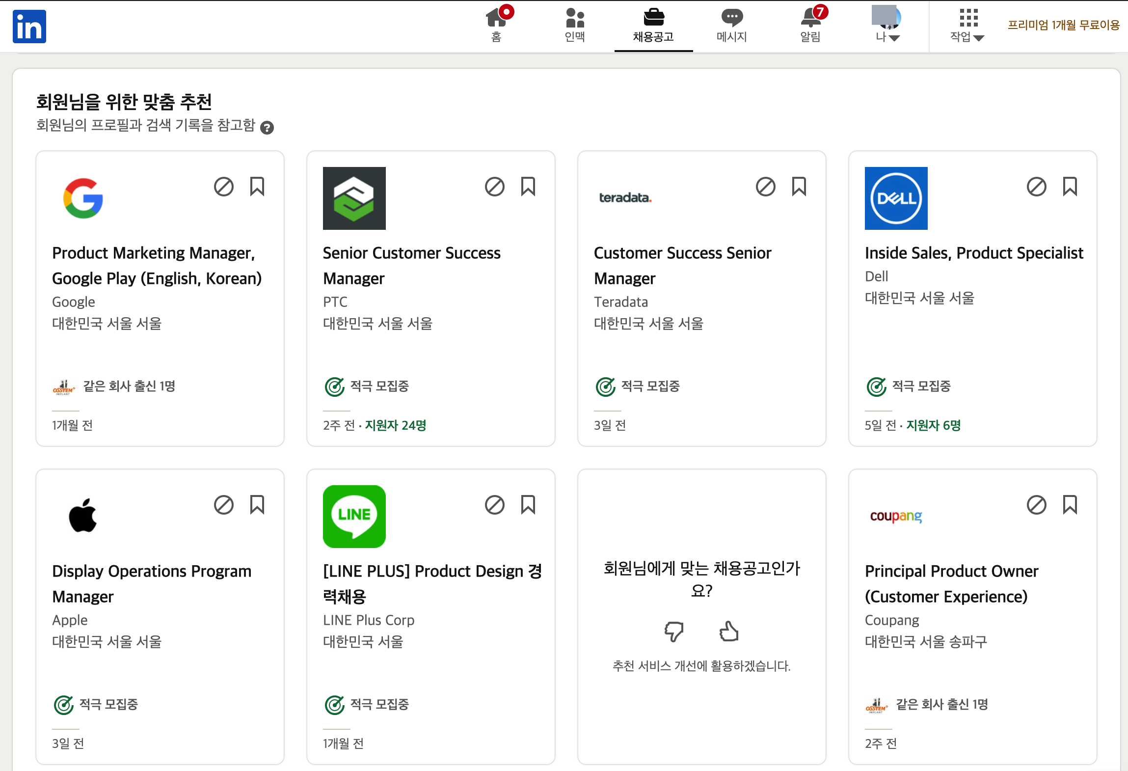The height and width of the screenshot is (771, 1128).
Task: Dismiss the Google job card
Action: coord(224,187)
